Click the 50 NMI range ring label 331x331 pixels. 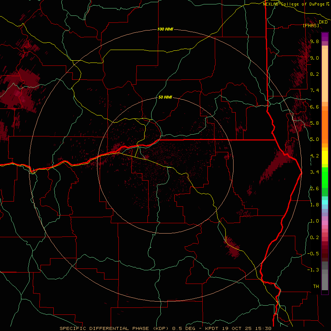tap(165, 97)
